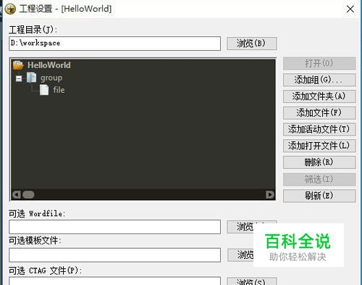
Task: Close the 工程设置 dialog
Action: click(x=350, y=9)
